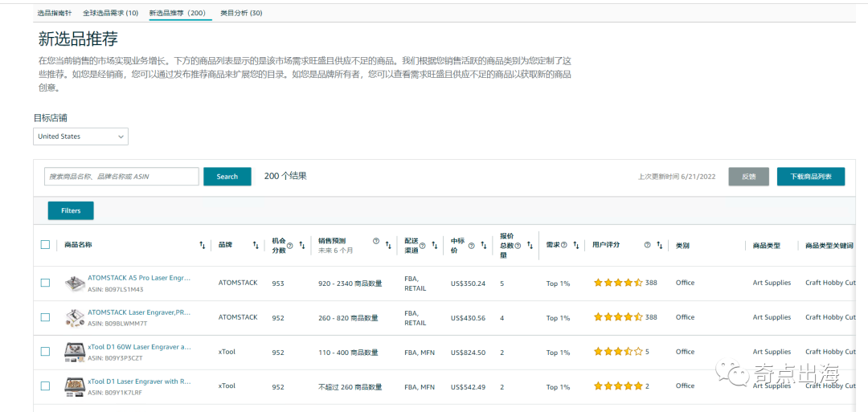The height and width of the screenshot is (412, 868).
Task: Sort by 机会分数 column arrows
Action: click(x=301, y=245)
